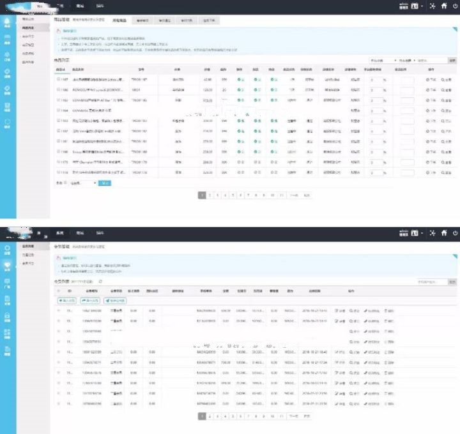Open the 系统 menu in the lower panel navigation bar
Image resolution: width=460 pixels, height=434 pixels.
pos(59,232)
